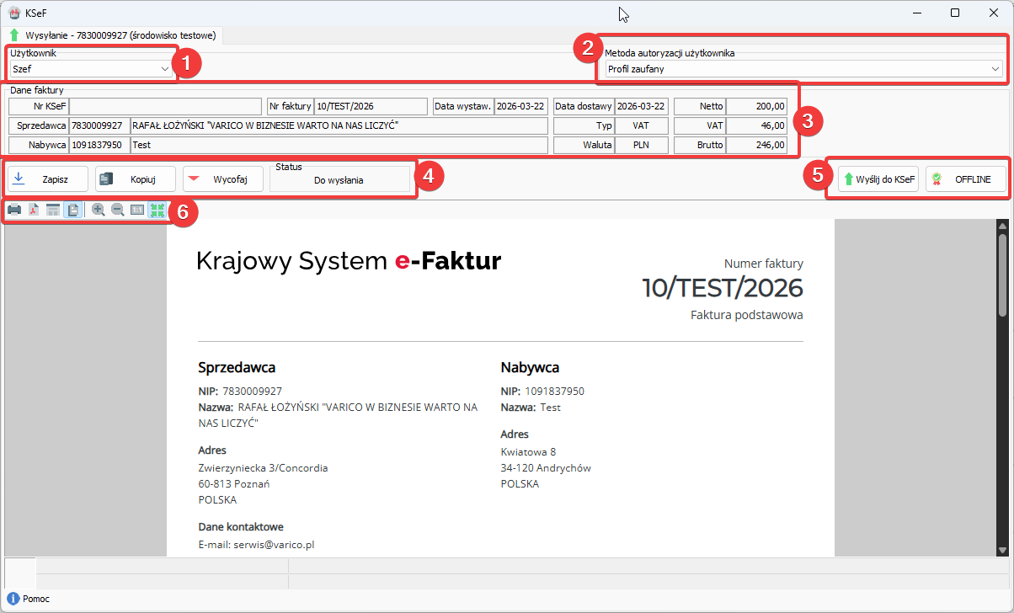Click the Wycofaj button
This screenshot has height=613, width=1014.
pos(222,179)
